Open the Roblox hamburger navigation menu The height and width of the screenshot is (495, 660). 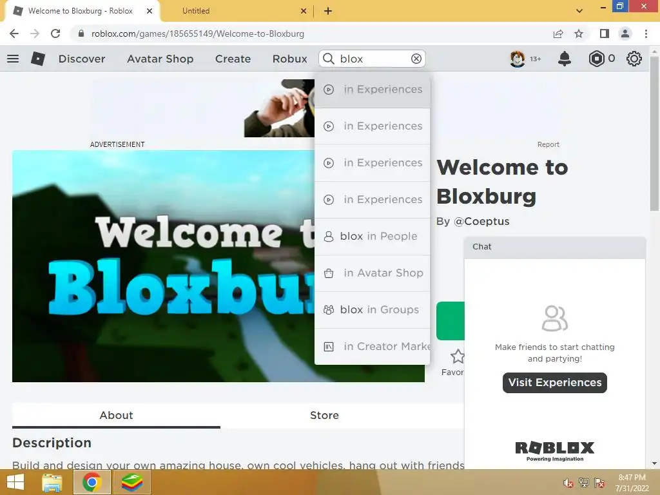click(13, 59)
